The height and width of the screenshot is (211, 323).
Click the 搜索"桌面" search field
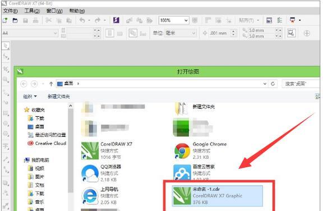[301, 84]
